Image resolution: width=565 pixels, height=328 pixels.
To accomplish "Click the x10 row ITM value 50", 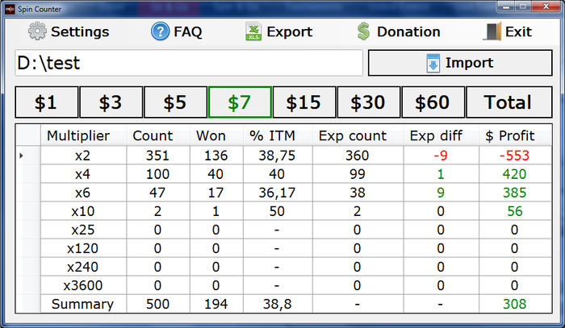I will point(277,211).
